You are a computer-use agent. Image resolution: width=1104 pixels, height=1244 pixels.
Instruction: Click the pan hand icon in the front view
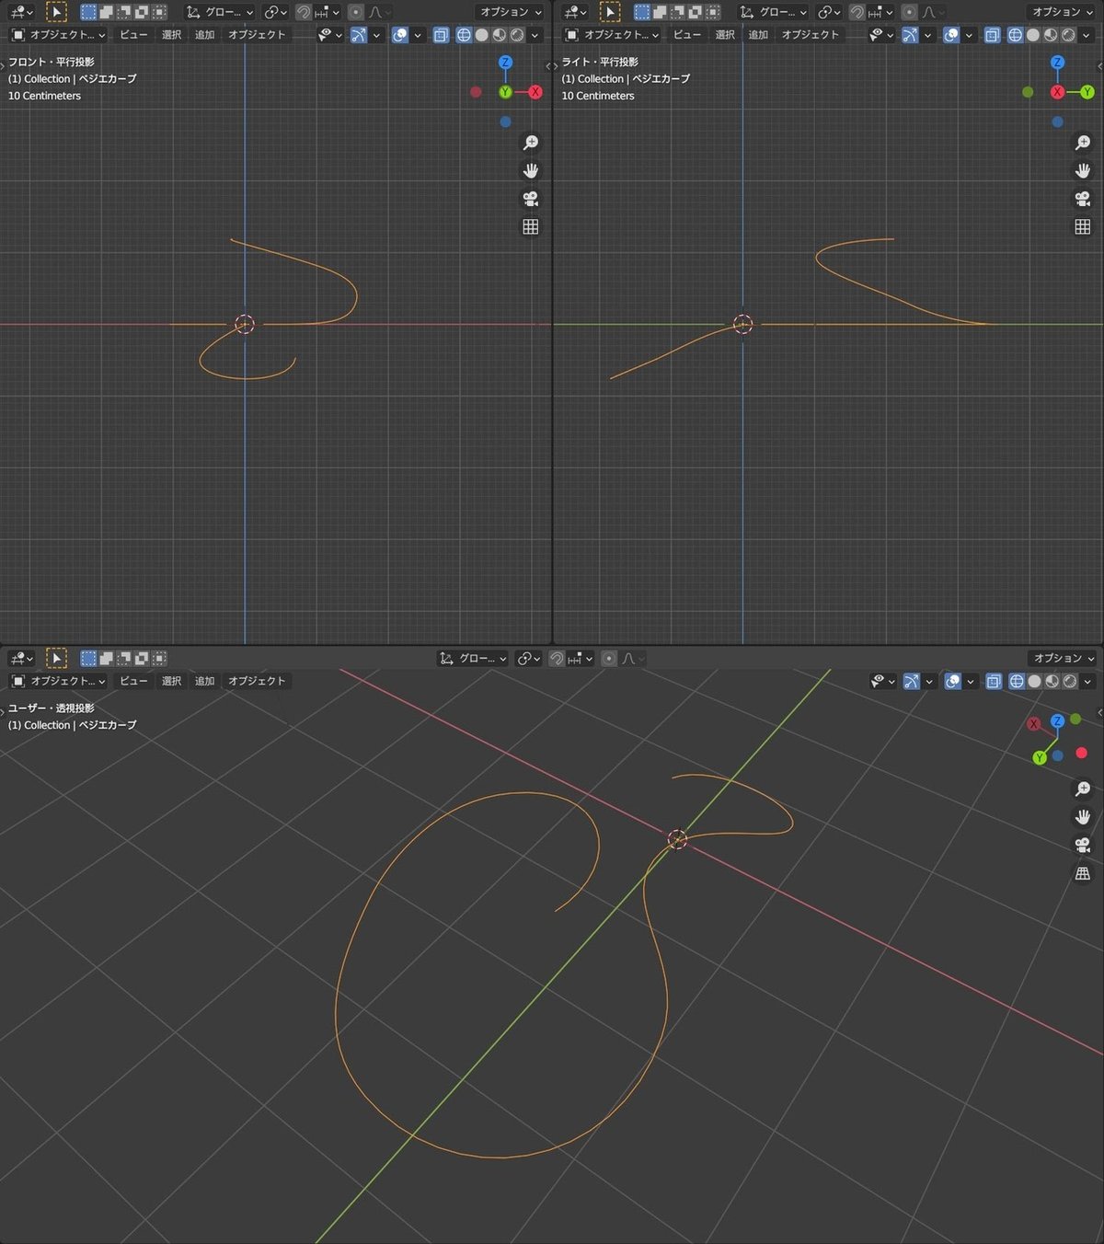(x=531, y=170)
